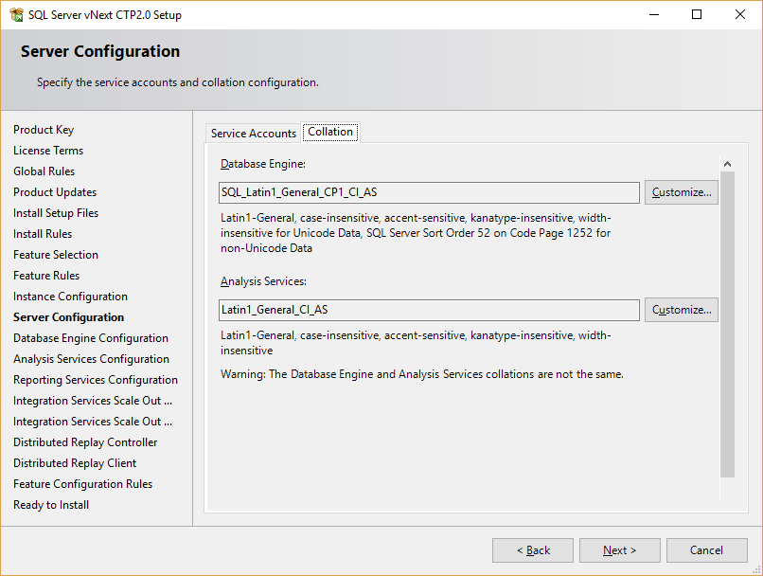Click the Analysis Services label
The image size is (763, 576).
(263, 281)
